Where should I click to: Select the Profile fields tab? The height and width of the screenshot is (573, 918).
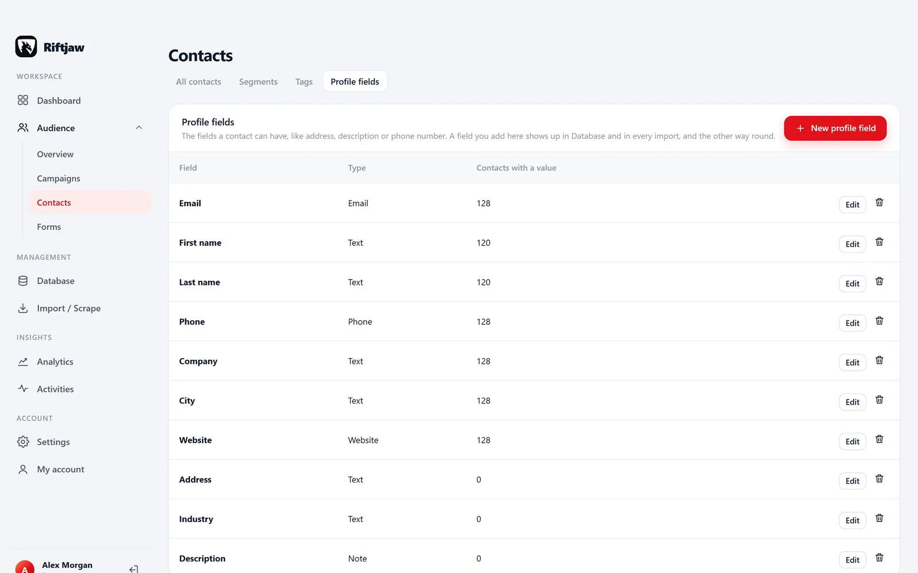point(355,81)
